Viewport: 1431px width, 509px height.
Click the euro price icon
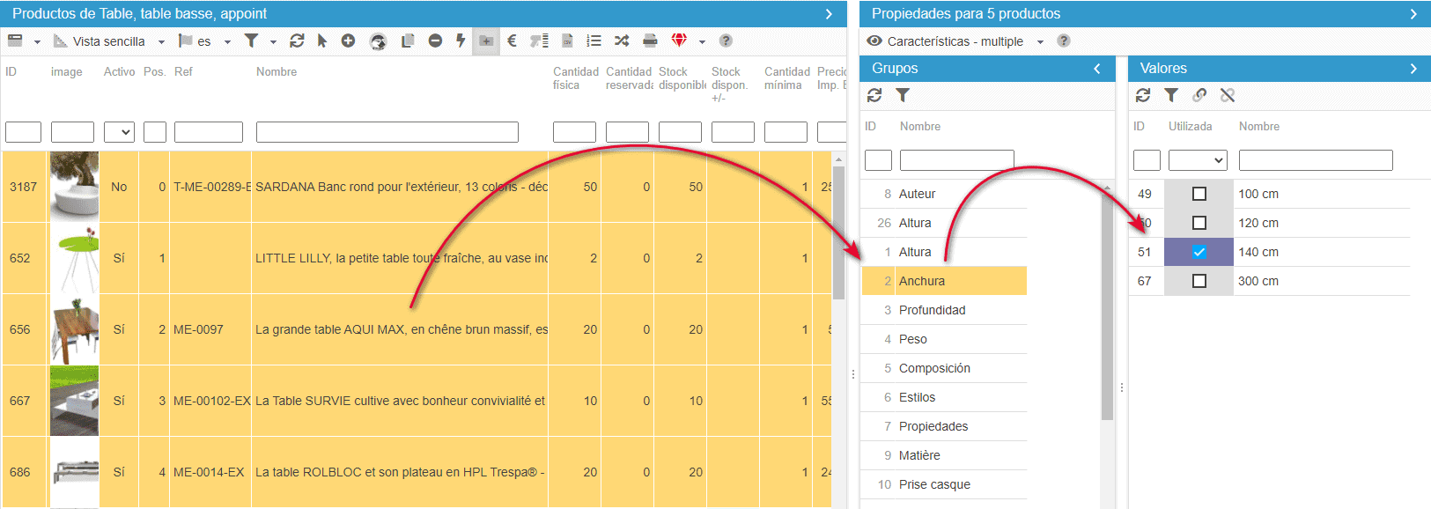[x=512, y=41]
